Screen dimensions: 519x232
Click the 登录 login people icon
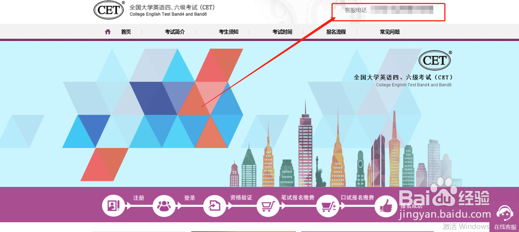pos(164,206)
